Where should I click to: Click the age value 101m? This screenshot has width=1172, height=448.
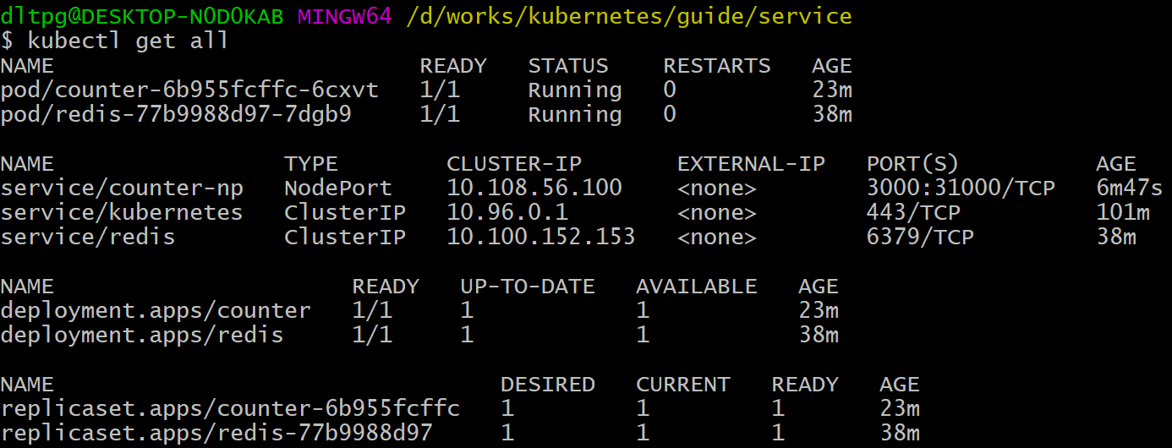coord(1123,212)
